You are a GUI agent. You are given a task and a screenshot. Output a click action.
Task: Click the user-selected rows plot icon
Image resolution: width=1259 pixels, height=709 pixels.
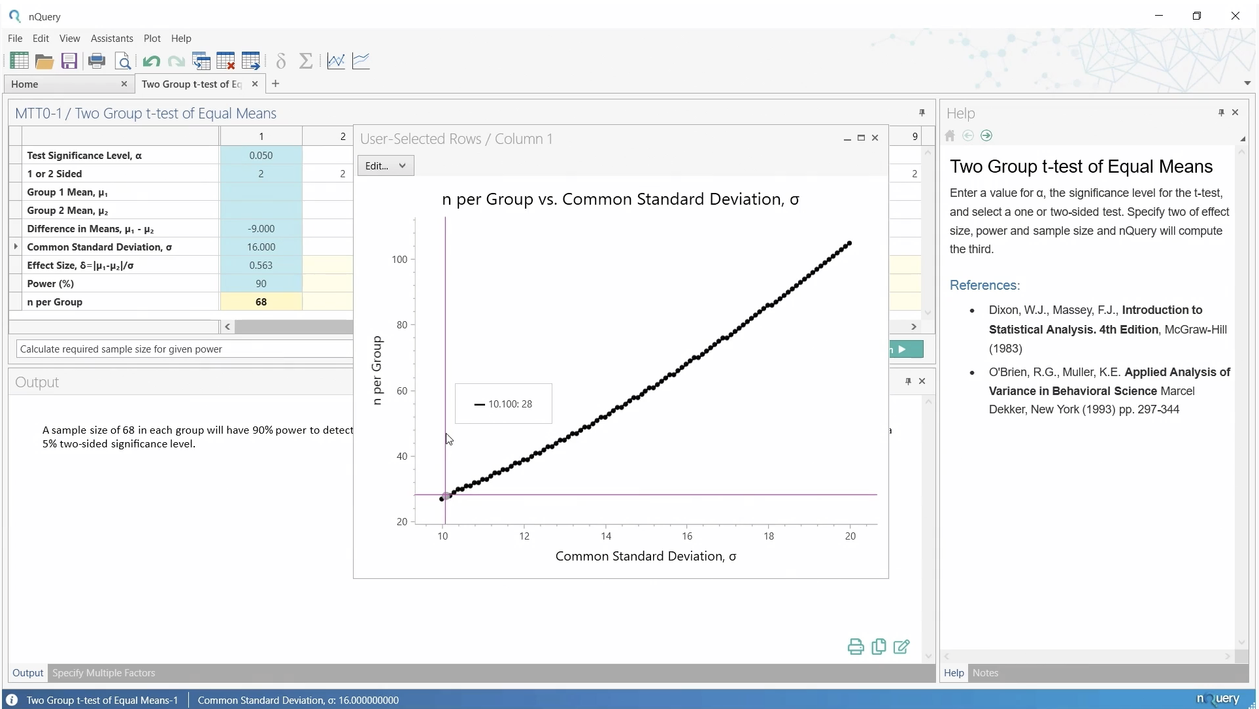click(x=336, y=61)
